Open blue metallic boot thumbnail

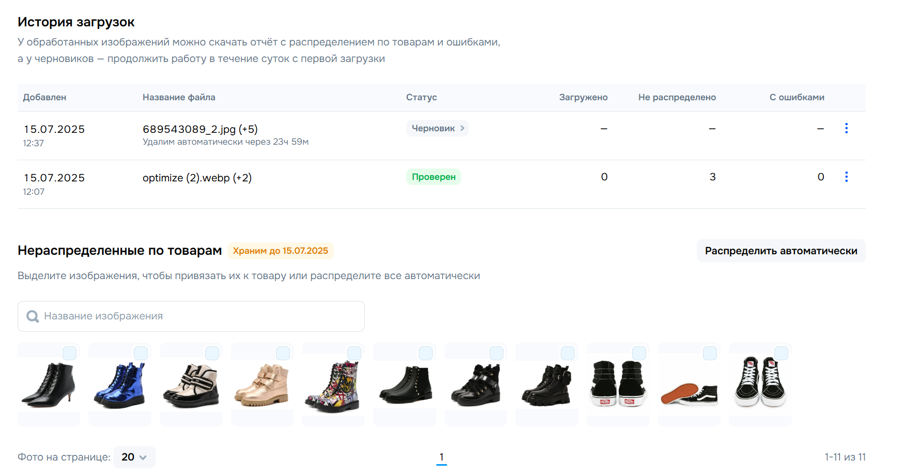tap(120, 385)
